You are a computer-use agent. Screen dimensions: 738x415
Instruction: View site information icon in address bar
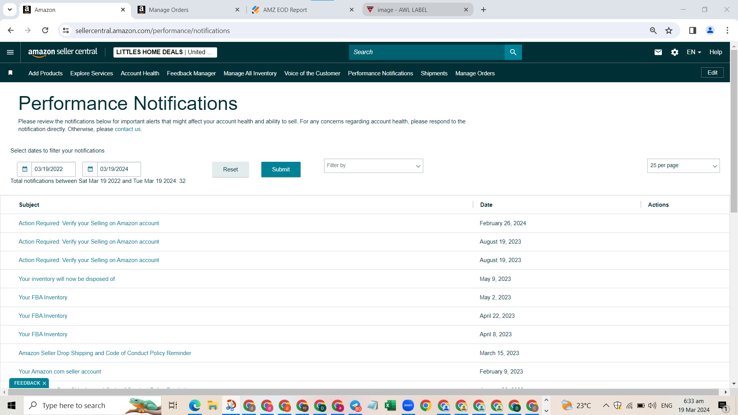tap(66, 30)
